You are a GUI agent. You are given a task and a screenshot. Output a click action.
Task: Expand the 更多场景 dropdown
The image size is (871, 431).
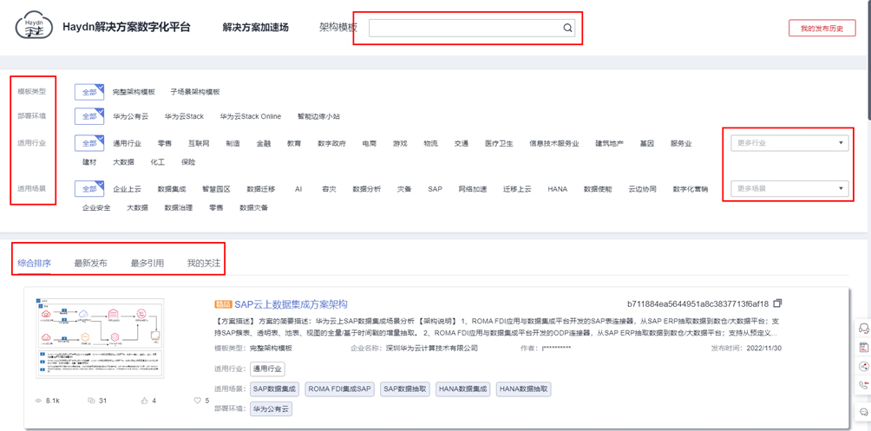tap(789, 189)
